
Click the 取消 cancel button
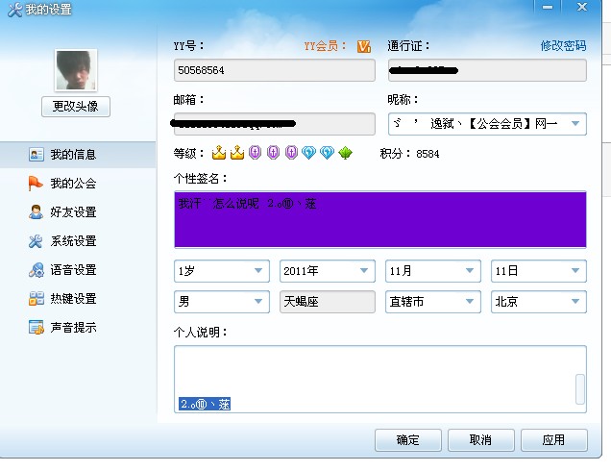[x=481, y=440]
